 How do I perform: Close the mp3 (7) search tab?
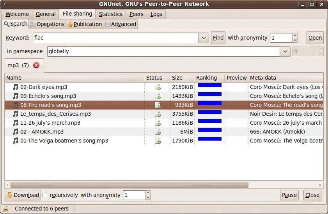[x=36, y=65]
